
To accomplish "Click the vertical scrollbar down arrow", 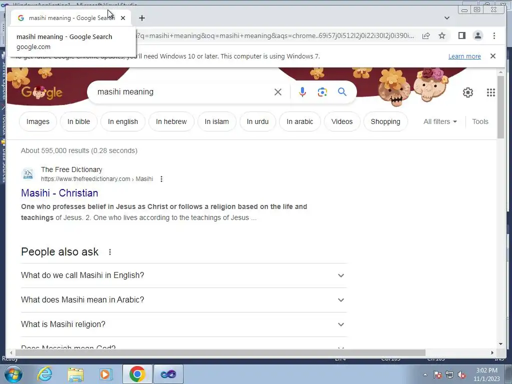I will pyautogui.click(x=500, y=344).
